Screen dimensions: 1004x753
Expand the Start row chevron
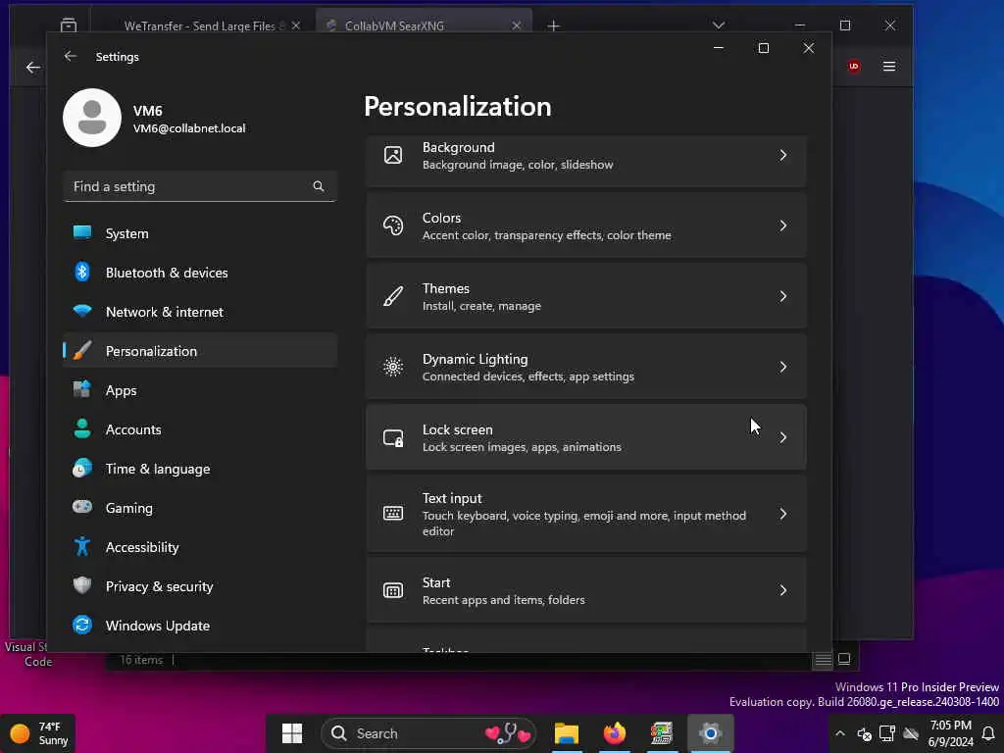click(783, 589)
